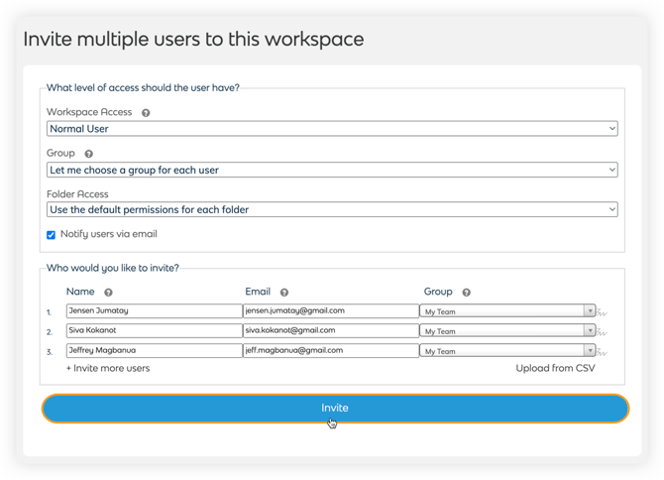Click help icon beside Group column header in invite table
The width and height of the screenshot is (664, 480).
click(466, 293)
